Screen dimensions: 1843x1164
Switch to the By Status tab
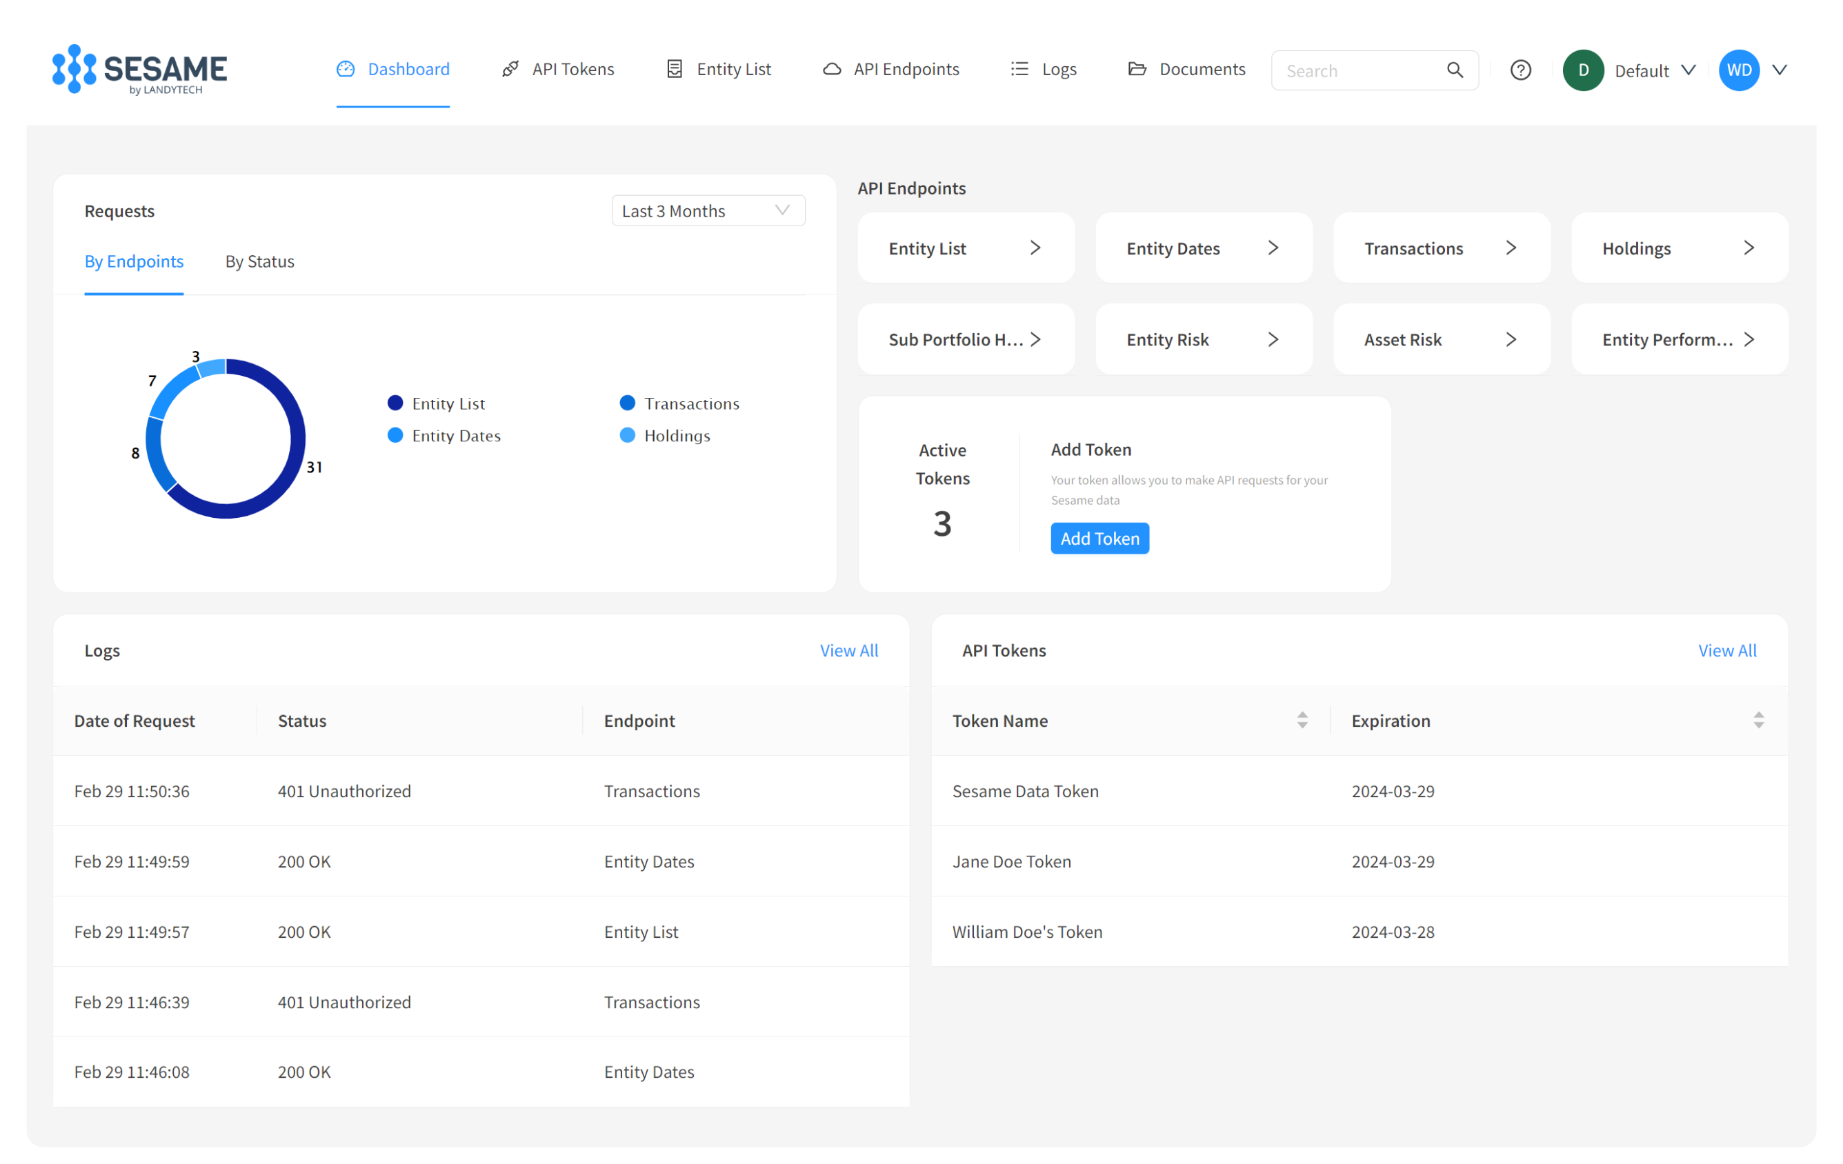(259, 261)
